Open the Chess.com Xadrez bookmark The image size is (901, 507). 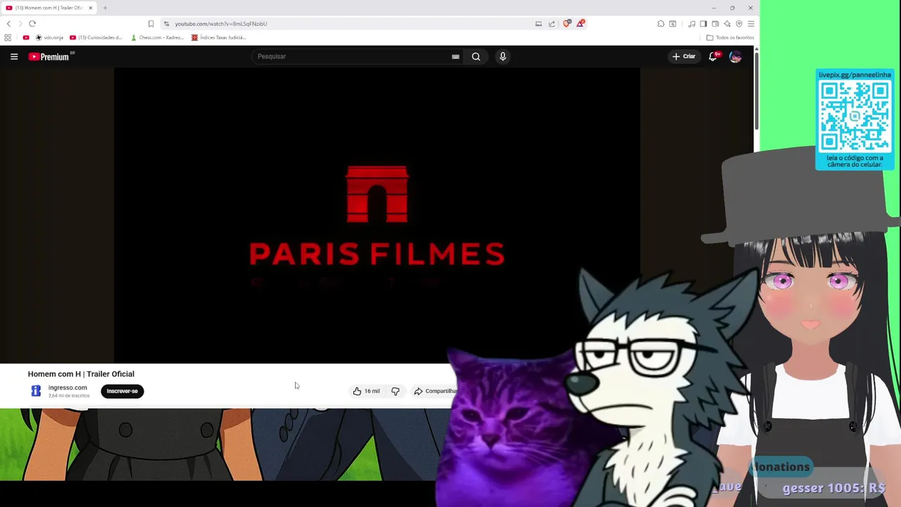(x=158, y=37)
